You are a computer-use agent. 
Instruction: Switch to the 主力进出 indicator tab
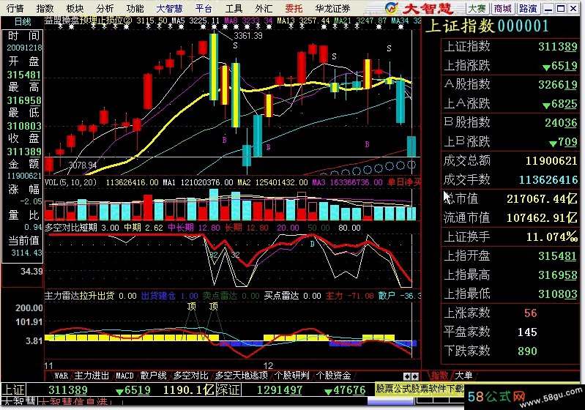92,376
